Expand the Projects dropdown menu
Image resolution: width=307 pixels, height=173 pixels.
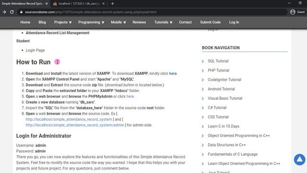(x=63, y=22)
